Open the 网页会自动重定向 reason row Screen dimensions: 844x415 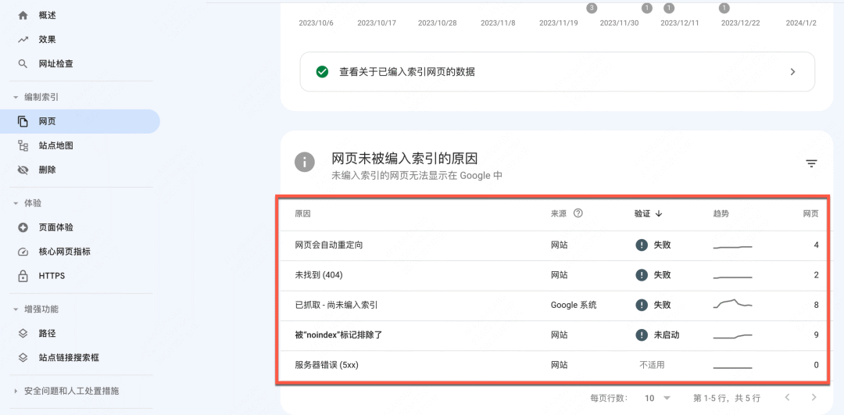click(329, 245)
